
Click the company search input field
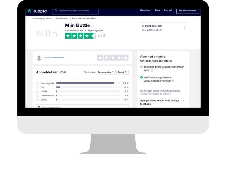tap(75, 11)
